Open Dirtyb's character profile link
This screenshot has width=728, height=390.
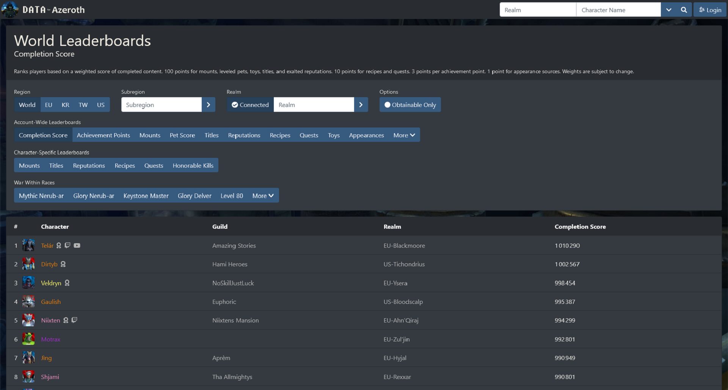point(49,264)
